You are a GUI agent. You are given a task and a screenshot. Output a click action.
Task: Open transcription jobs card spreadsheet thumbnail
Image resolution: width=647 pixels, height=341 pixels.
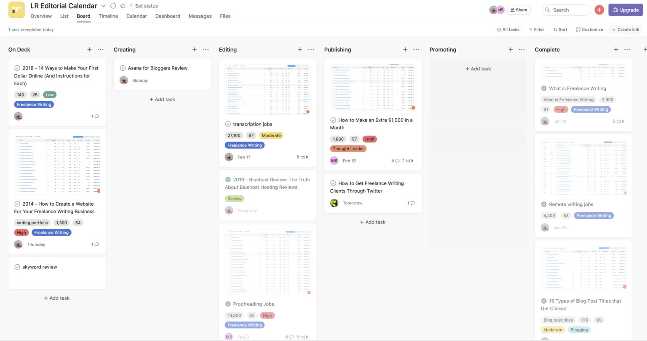[x=267, y=89]
